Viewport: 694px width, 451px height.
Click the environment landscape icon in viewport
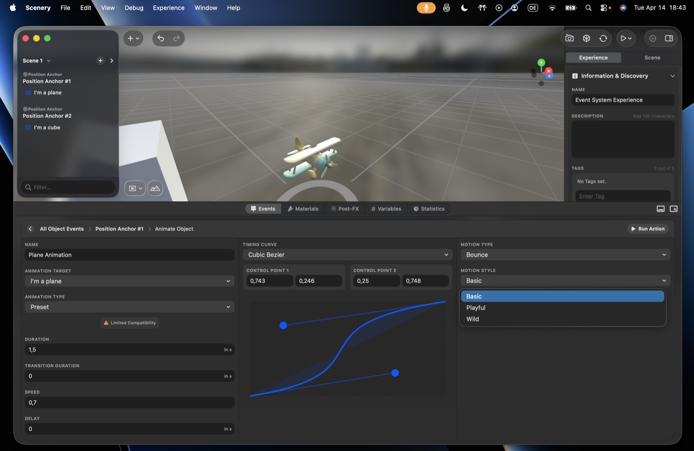point(155,188)
